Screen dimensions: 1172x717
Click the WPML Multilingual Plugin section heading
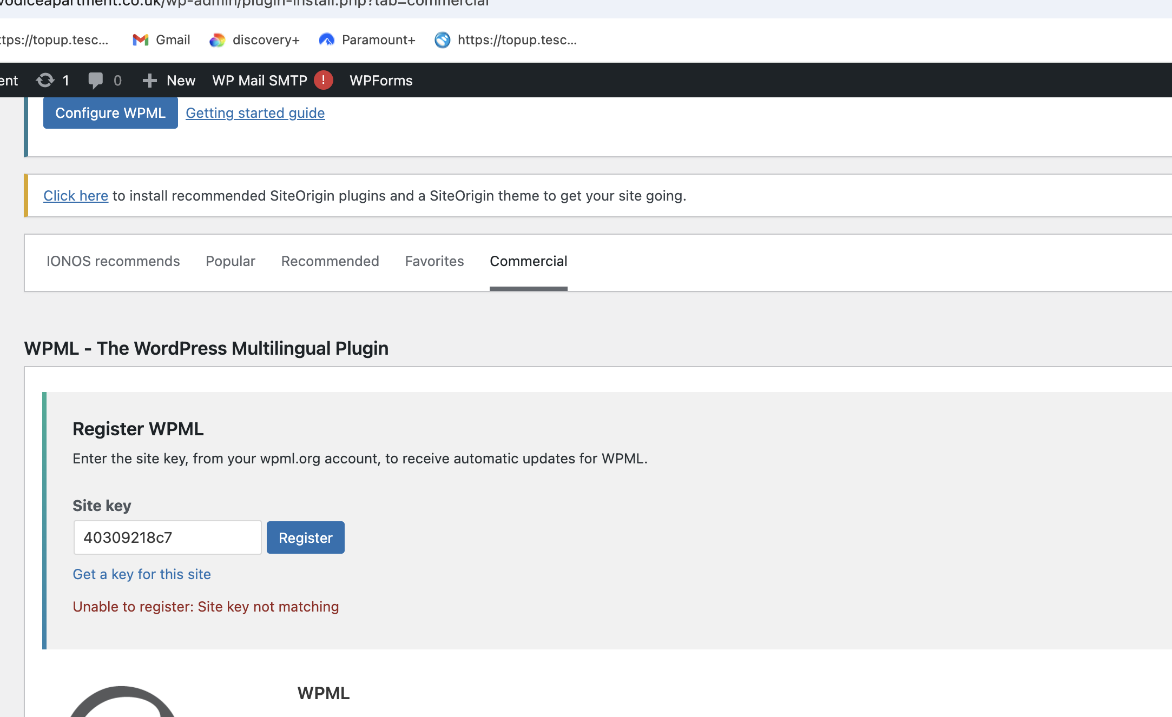(206, 348)
